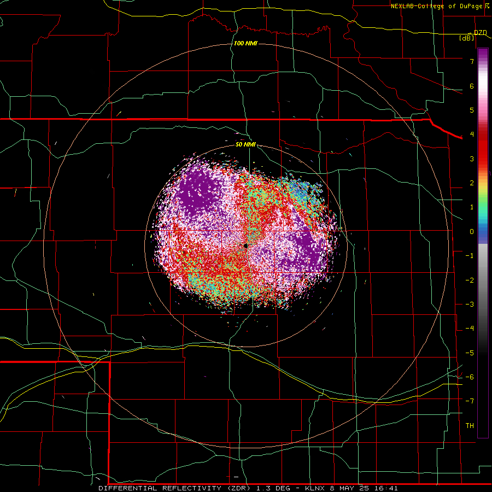Click the scale value 0
Viewport: 492px width, 492px height.
click(x=472, y=232)
